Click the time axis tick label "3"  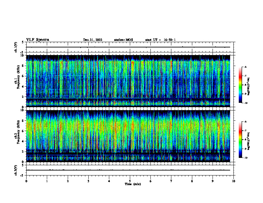pyautogui.click(x=88, y=181)
